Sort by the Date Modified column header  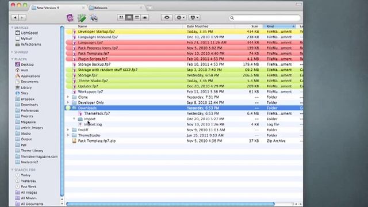coord(209,26)
